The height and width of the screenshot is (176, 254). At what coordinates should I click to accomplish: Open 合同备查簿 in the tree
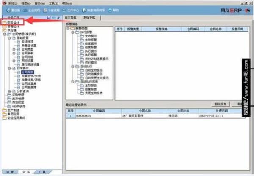(29, 88)
